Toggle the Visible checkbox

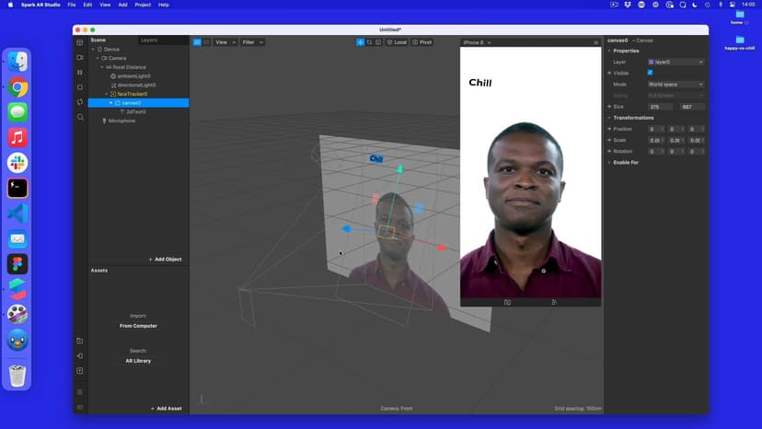pyautogui.click(x=651, y=73)
